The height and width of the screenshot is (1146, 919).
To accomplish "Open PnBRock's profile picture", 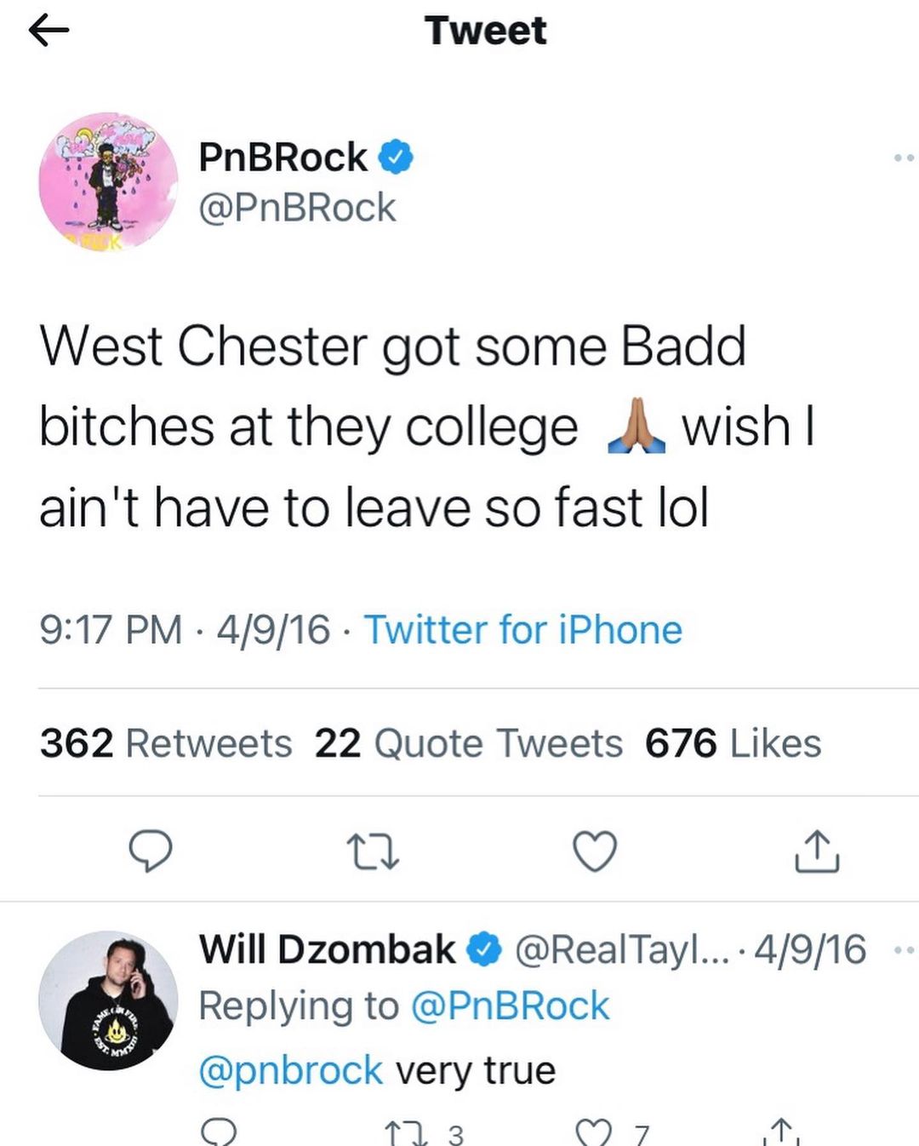I will [x=108, y=182].
